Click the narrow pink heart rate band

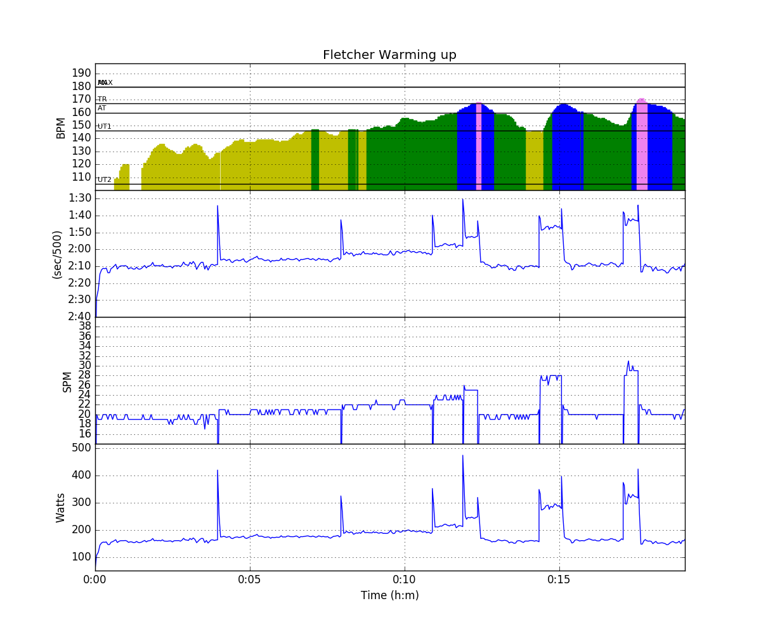tap(479, 147)
